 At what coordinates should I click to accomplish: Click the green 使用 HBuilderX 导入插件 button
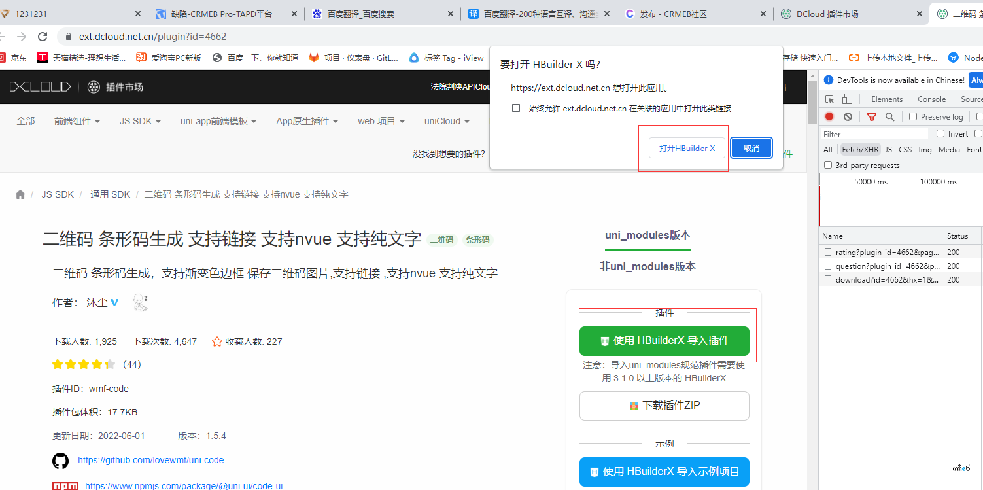coord(664,341)
